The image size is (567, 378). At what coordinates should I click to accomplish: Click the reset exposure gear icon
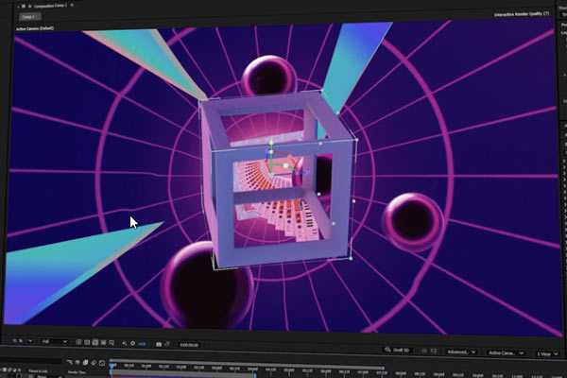[132, 343]
